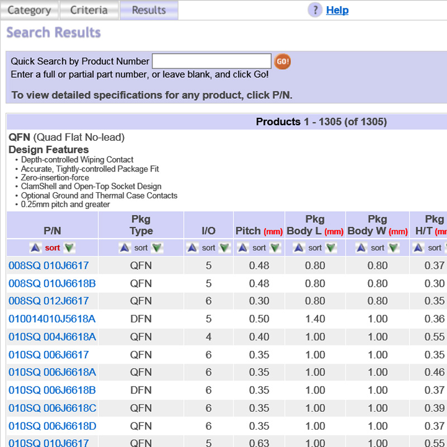Sort Pkg Type descending with green arrow
The image size is (447, 447).
point(157,248)
